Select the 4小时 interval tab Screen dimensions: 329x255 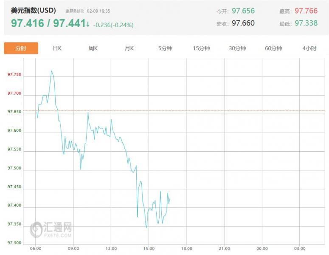[309, 48]
